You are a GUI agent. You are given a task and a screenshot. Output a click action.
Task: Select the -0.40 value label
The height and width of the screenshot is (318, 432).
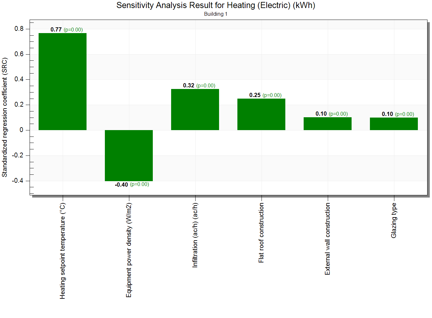[122, 185]
